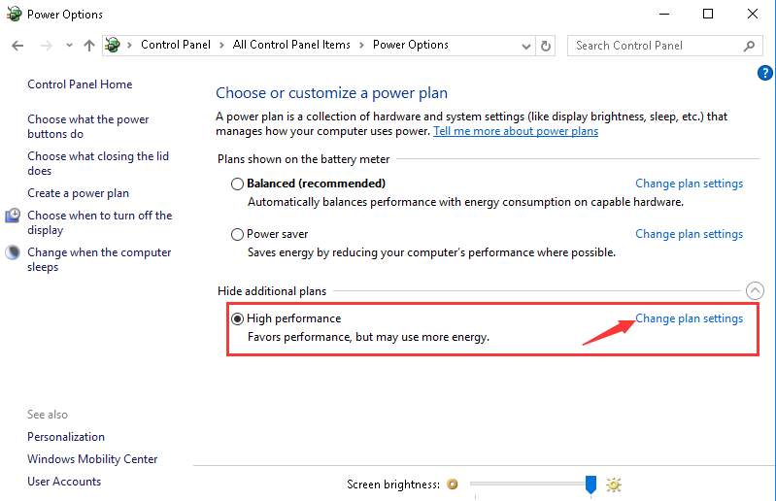Click the bright sun icon by slider

pyautogui.click(x=614, y=484)
